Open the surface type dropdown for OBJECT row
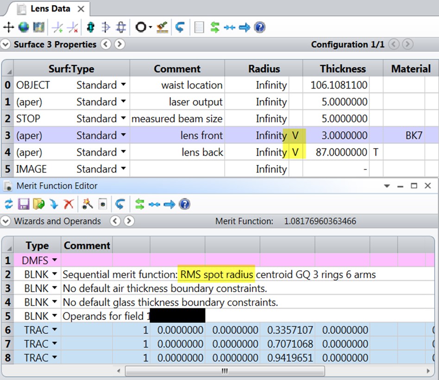The image size is (439, 380). pos(124,84)
